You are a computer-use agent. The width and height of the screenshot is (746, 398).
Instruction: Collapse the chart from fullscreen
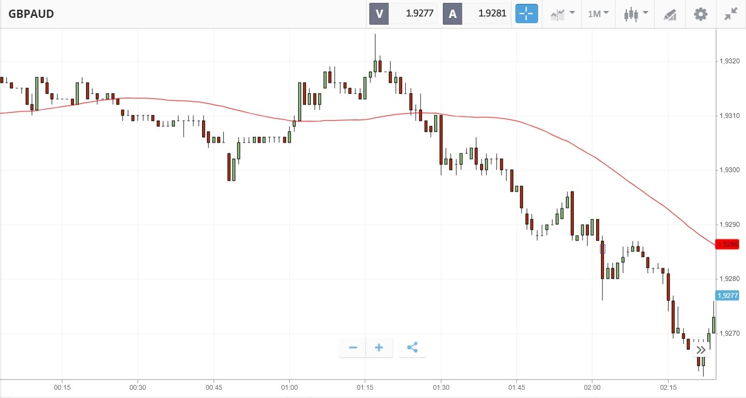[x=731, y=14]
